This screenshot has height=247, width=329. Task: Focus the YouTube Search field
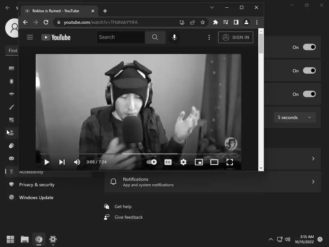pos(121,37)
